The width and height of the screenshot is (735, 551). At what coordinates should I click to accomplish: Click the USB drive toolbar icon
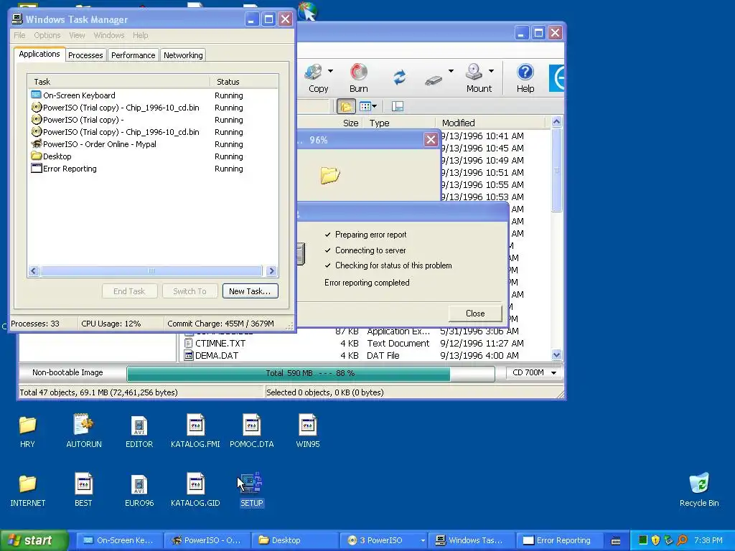click(433, 80)
